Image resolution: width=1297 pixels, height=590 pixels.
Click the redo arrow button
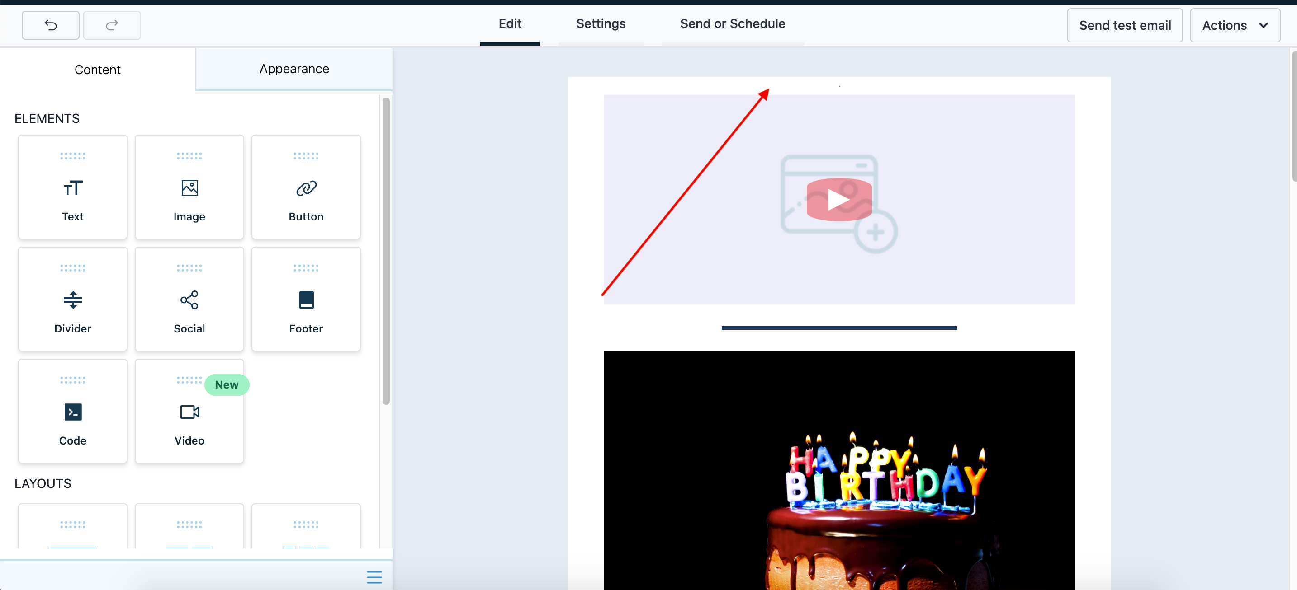112,25
